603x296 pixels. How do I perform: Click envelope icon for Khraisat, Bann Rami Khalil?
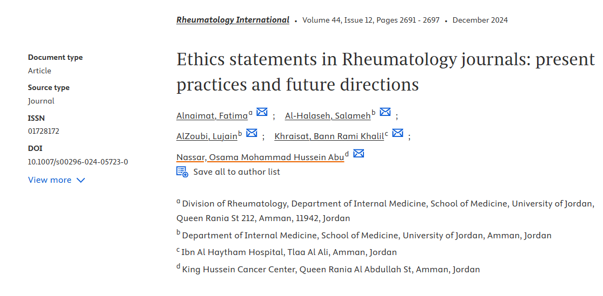(x=397, y=133)
